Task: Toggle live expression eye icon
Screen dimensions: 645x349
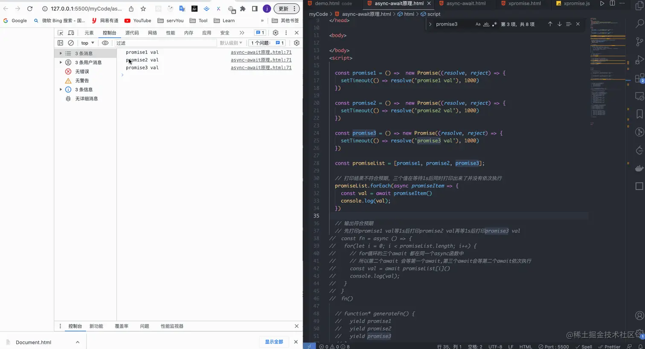Action: click(105, 43)
